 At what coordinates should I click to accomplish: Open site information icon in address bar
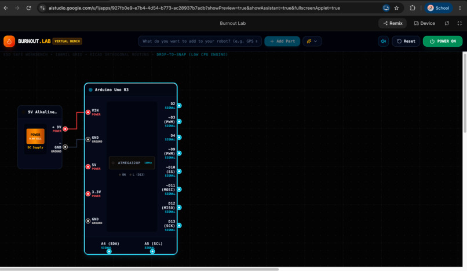click(42, 8)
